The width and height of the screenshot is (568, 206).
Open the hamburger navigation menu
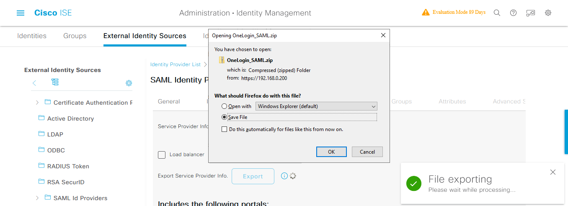(21, 13)
